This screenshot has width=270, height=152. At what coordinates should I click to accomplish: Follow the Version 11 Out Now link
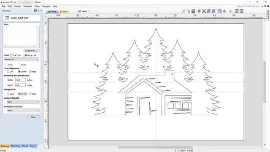pyautogui.click(x=248, y=6)
